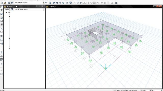Collapse the third tree node arrow
The image size is (163, 91).
[9, 39]
